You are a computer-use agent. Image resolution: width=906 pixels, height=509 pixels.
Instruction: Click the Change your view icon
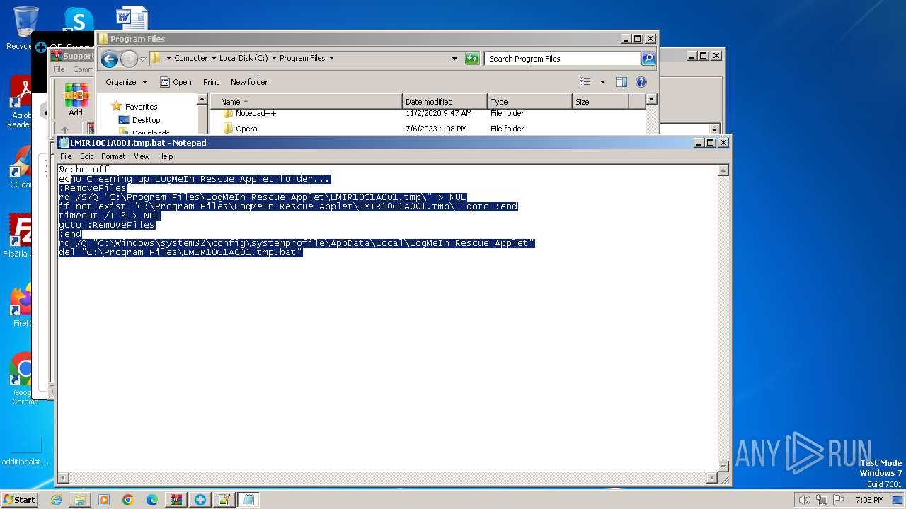[585, 82]
